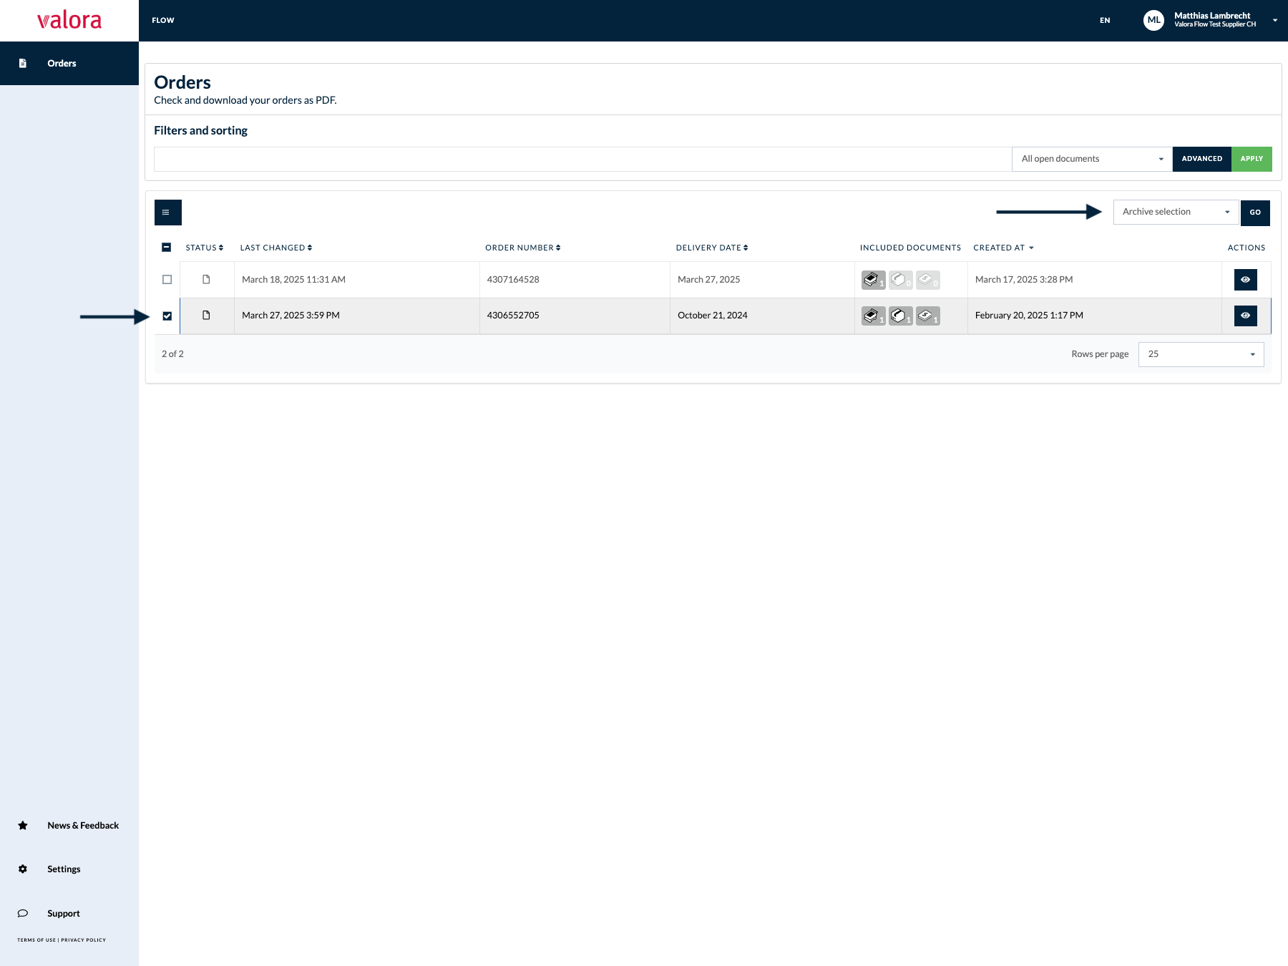Screen dimensions: 1288x966
Task: Expand the Matthias Lambrecht user menu arrow
Action: pos(1275,20)
